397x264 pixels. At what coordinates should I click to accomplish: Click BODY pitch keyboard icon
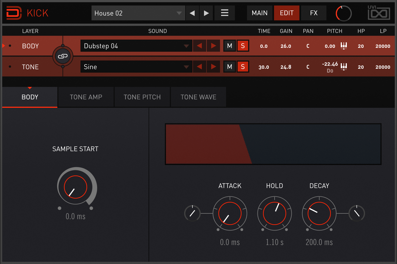coord(344,46)
